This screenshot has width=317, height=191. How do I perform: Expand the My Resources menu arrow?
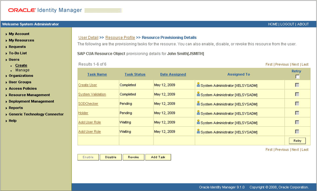click(6, 41)
